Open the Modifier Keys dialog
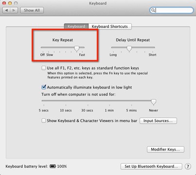The image size is (196, 175). 165,149
